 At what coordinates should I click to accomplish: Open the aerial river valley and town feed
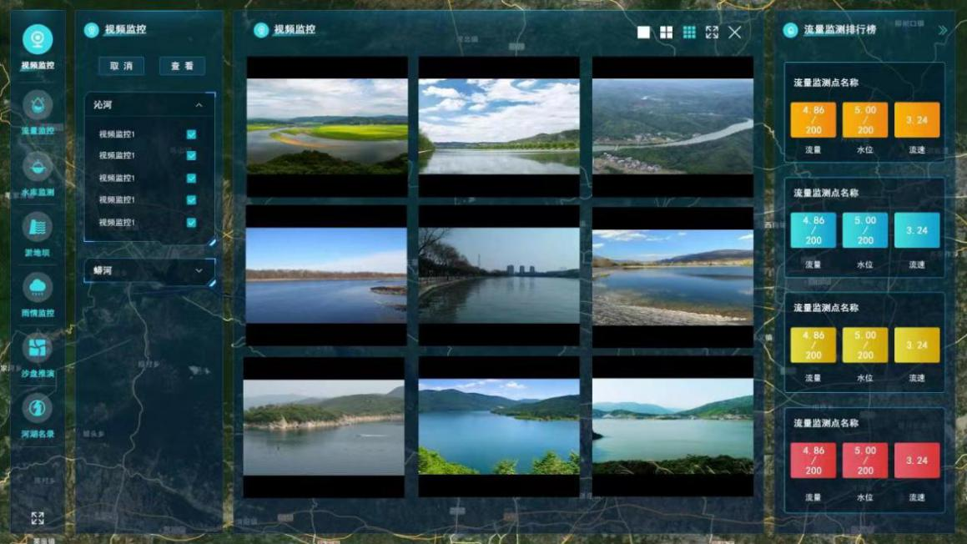672,127
